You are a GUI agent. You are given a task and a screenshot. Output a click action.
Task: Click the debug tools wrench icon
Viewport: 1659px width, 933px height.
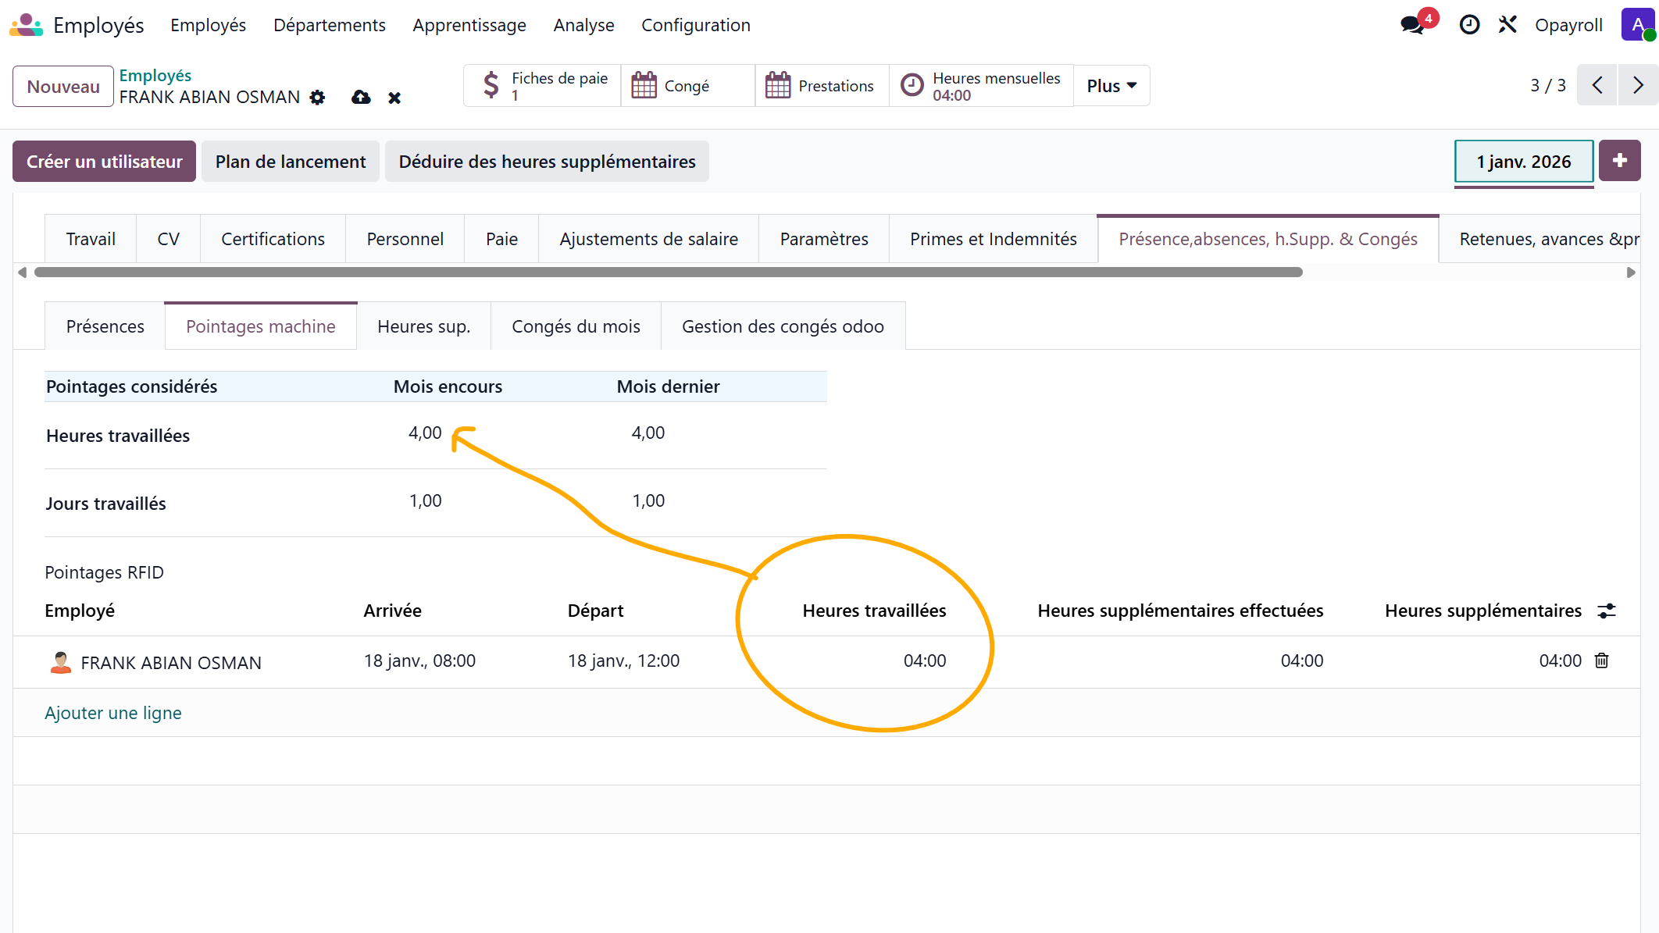pyautogui.click(x=1507, y=25)
